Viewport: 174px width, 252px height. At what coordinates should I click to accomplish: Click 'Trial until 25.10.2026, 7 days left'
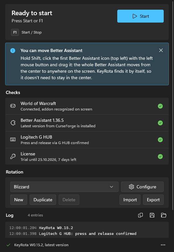point(48,160)
